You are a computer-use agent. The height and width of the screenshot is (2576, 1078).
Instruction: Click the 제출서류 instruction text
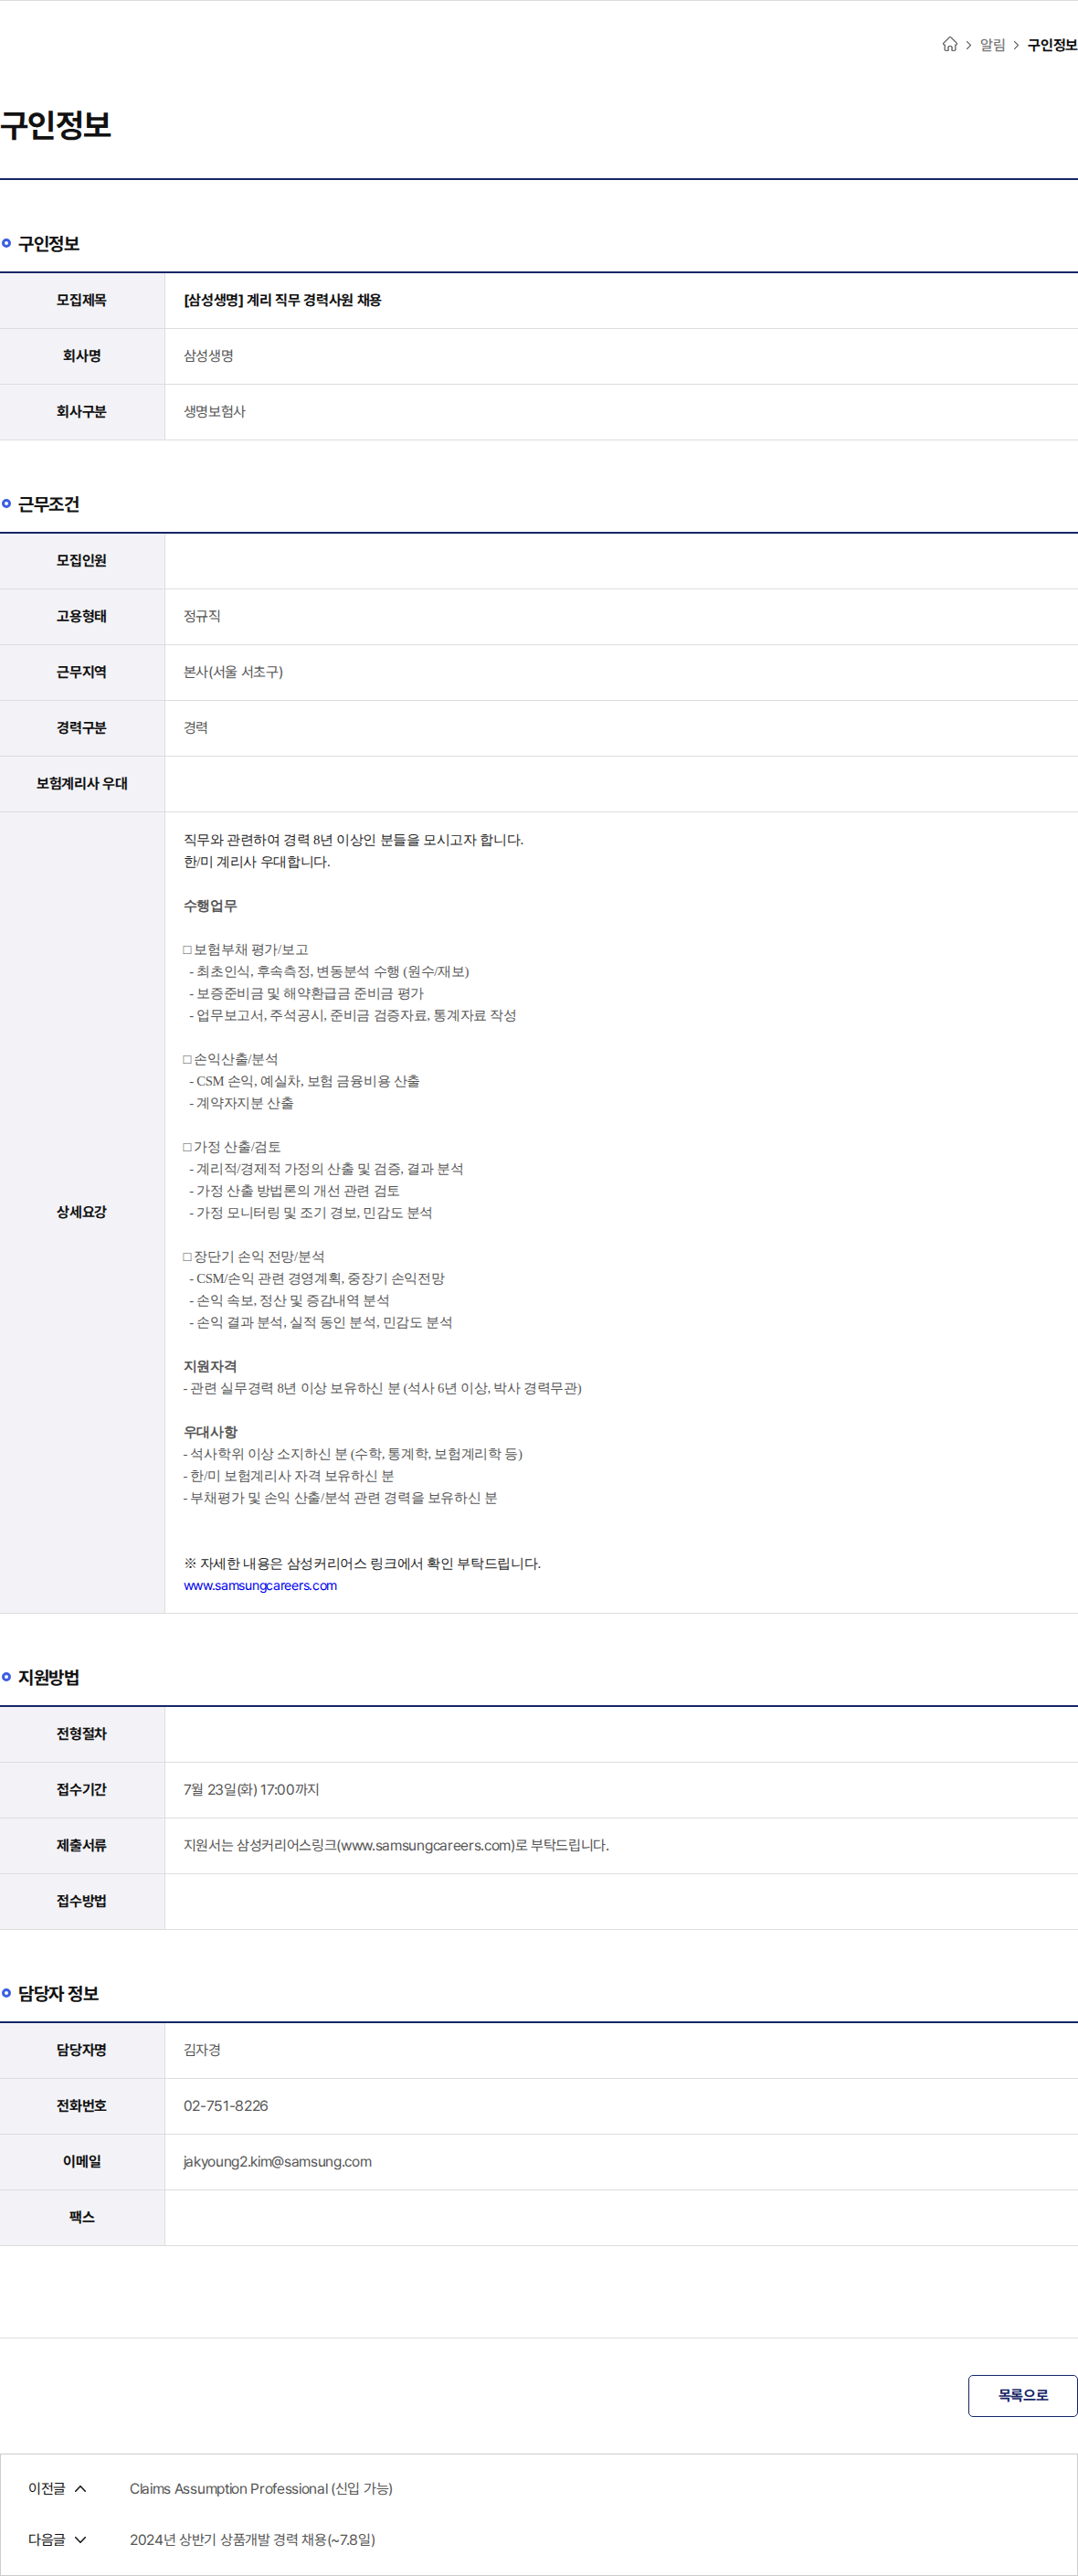pos(396,1845)
